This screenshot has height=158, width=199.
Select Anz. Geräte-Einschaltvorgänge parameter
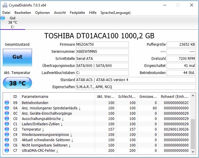(47, 113)
